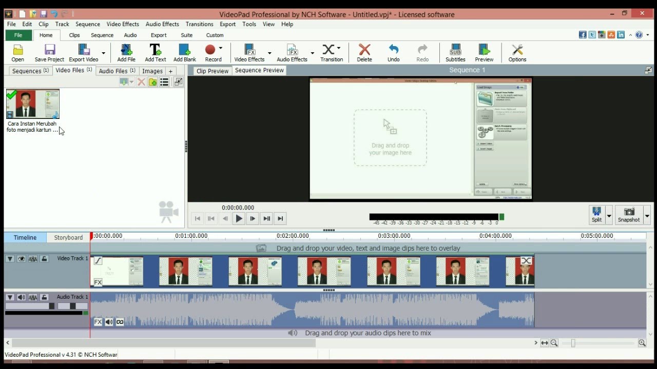Click the Export Video toolbar icon
Screen dimensions: 657x369
[x=84, y=53]
